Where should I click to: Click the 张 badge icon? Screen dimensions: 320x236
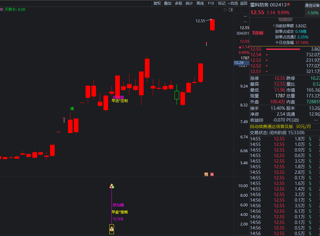212,174
